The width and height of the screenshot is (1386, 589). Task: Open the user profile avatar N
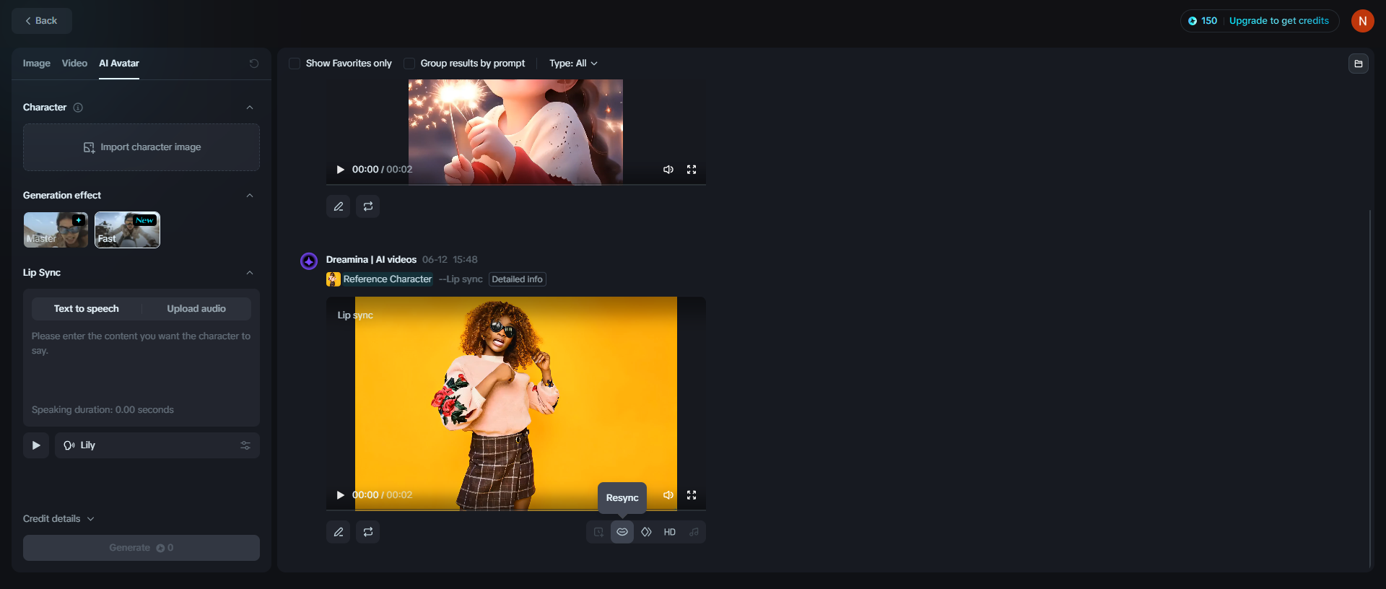click(x=1362, y=21)
